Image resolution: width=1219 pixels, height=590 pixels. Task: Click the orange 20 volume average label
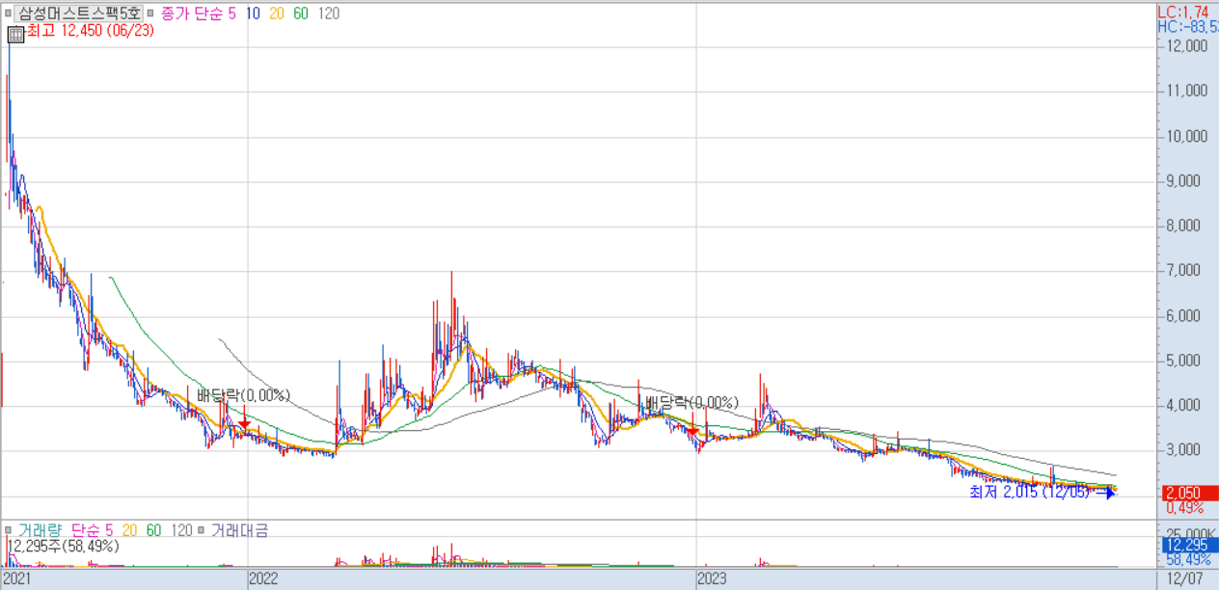coord(129,530)
